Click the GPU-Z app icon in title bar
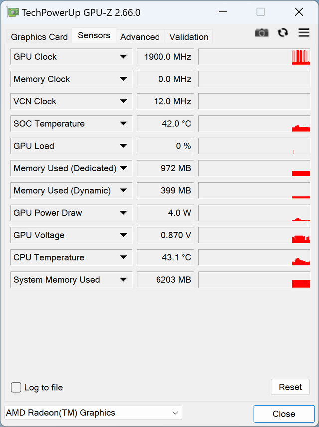Screen dimensions: 319x427 (x=13, y=12)
